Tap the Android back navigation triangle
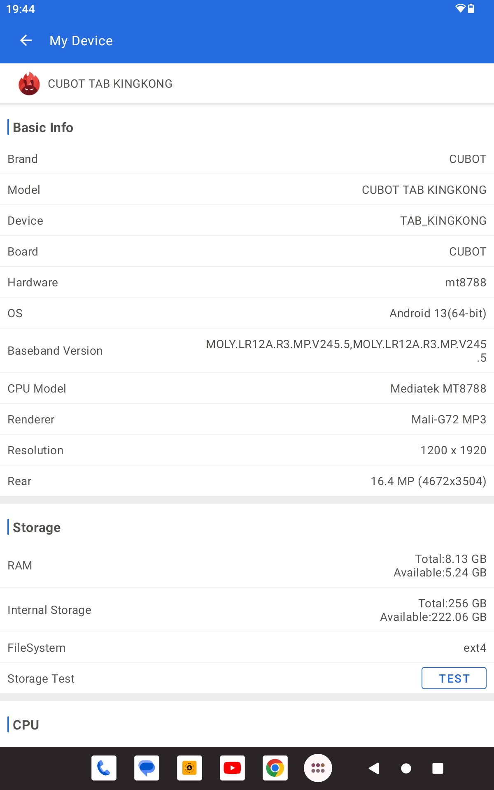Image resolution: width=494 pixels, height=790 pixels. (374, 768)
